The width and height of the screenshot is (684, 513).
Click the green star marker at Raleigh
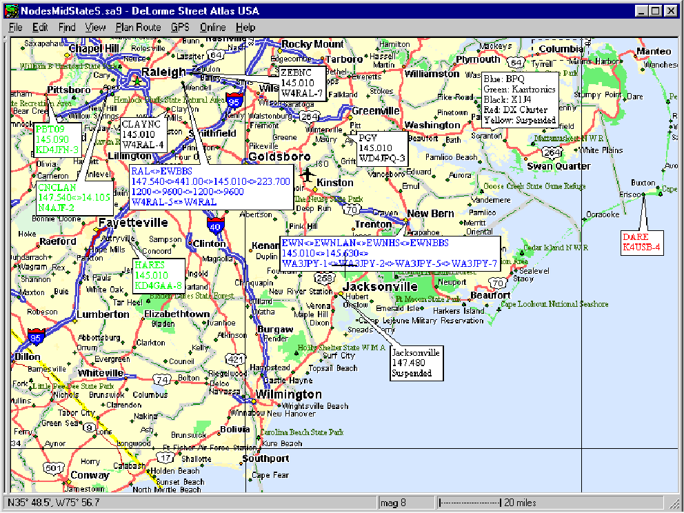[x=137, y=81]
